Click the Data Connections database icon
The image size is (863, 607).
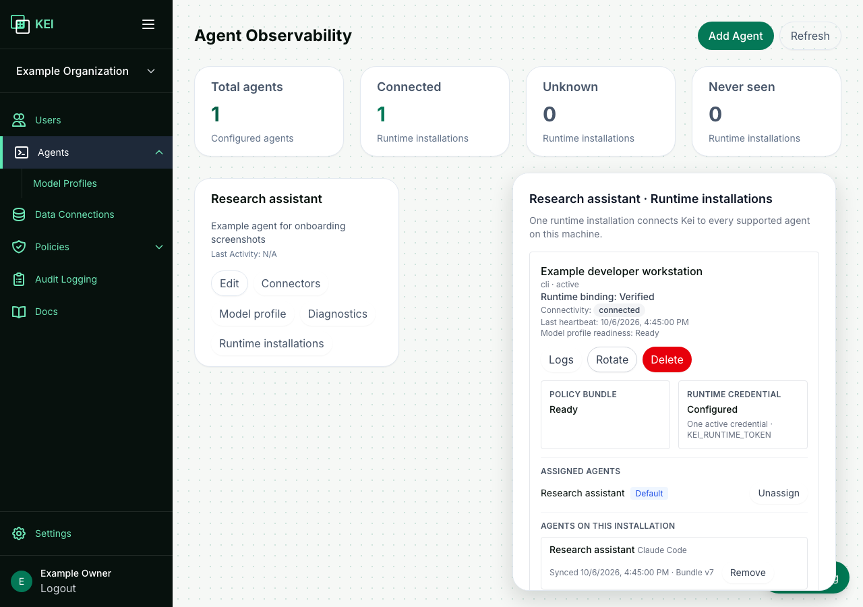pos(19,214)
